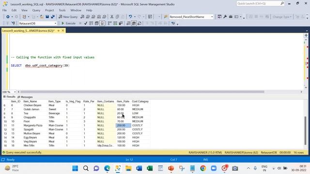Switch output to Results to File
The height and width of the screenshot is (174, 310).
coord(139,23)
